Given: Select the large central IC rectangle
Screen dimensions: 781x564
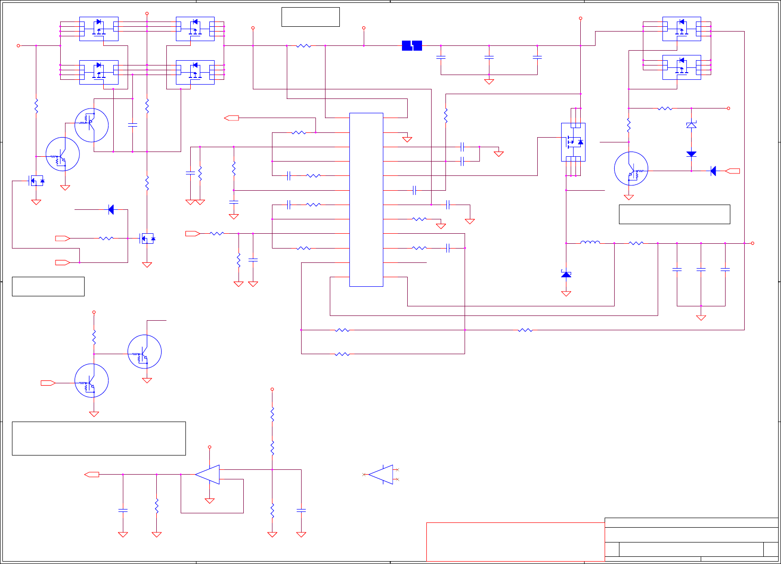Looking at the screenshot, I should [x=366, y=200].
